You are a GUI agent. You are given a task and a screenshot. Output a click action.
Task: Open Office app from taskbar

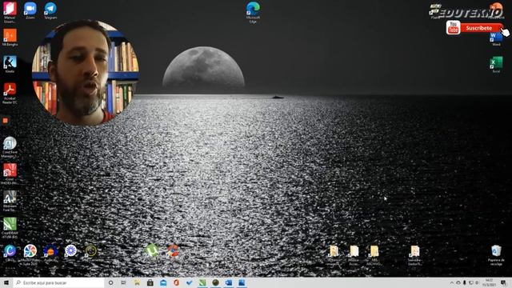176,282
